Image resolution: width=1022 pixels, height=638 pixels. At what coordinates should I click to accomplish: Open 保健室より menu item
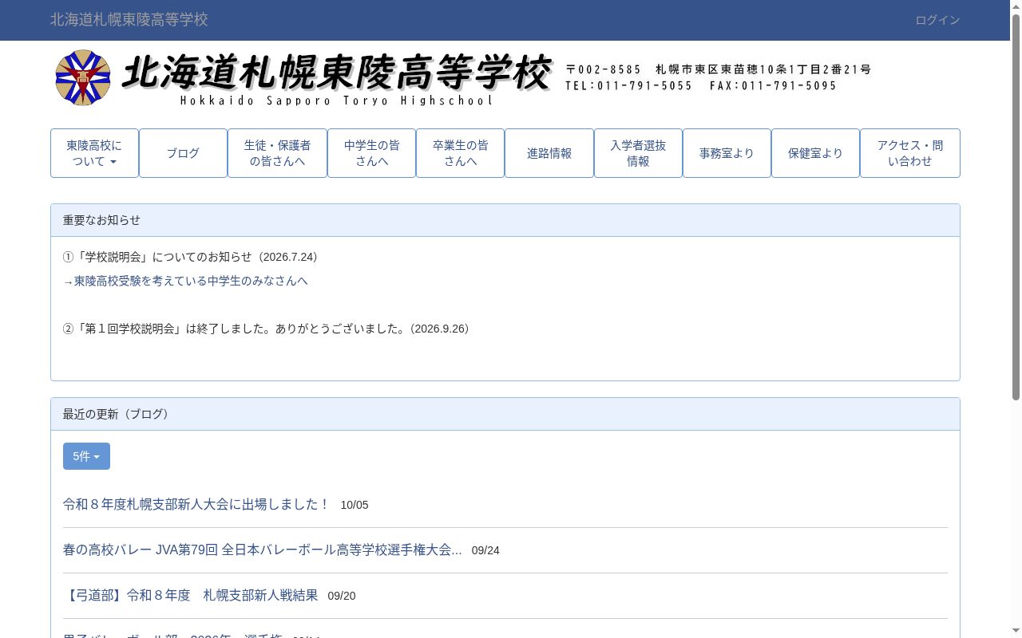click(815, 153)
